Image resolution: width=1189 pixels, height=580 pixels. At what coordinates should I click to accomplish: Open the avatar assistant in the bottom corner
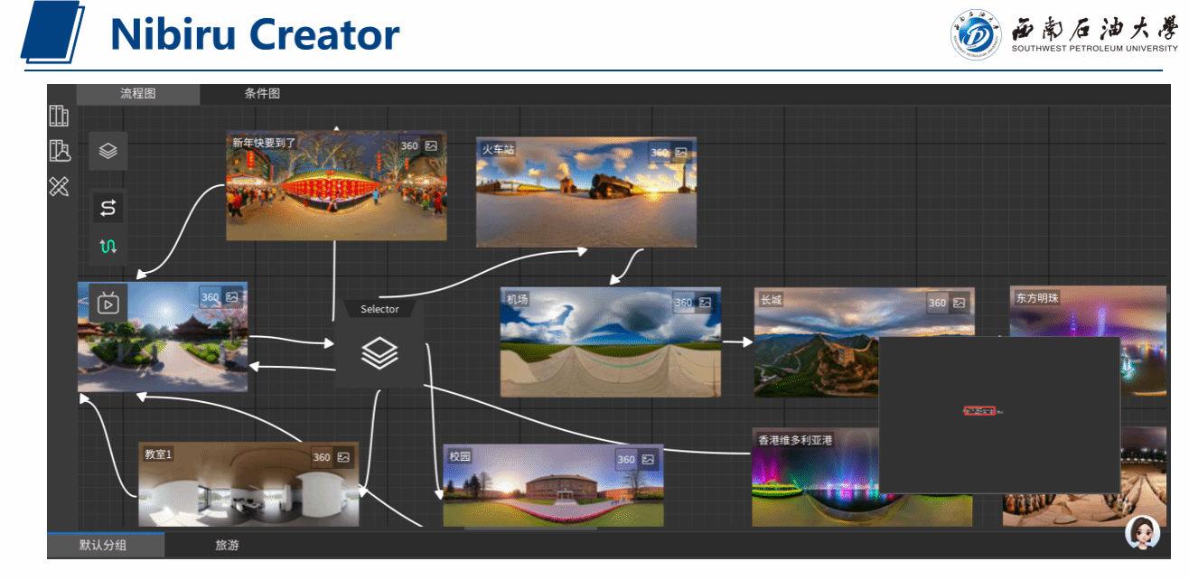coord(1142,532)
